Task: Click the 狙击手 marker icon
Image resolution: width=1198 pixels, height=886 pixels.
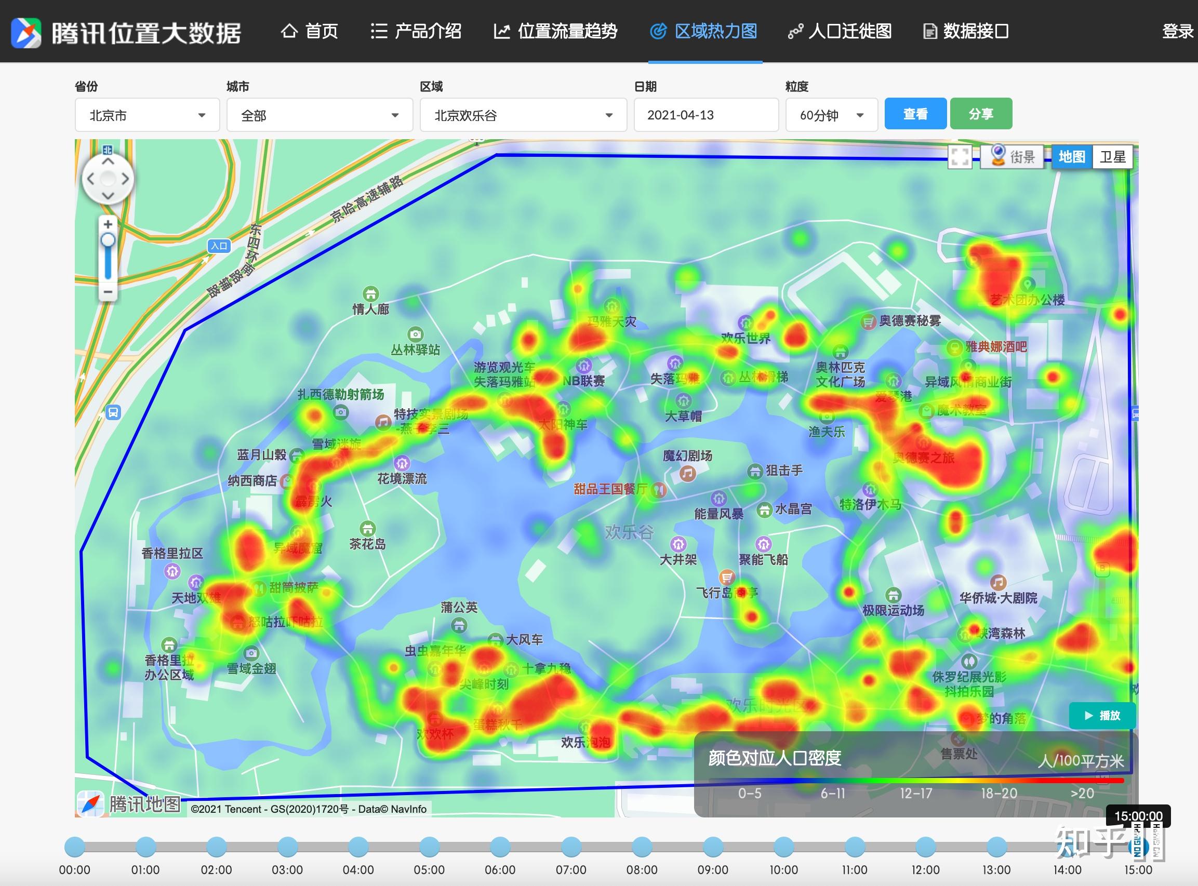Action: (755, 471)
